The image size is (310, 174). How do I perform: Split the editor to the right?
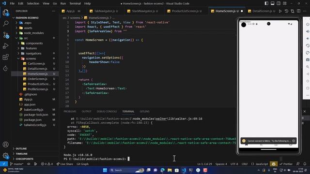(x=298, y=11)
